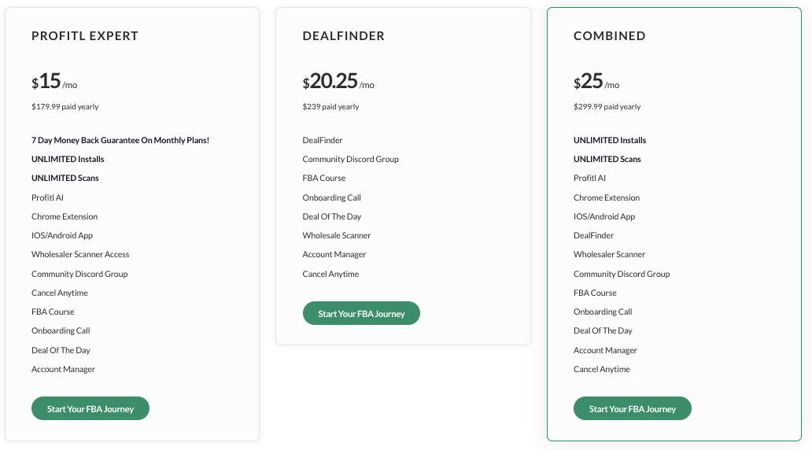Click the $20.25/mo price
Image resolution: width=812 pixels, height=450 pixels.
coord(338,82)
